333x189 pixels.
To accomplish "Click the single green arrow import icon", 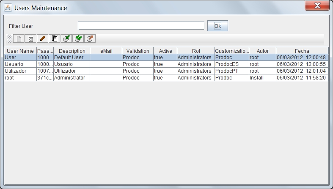I will coord(66,38).
